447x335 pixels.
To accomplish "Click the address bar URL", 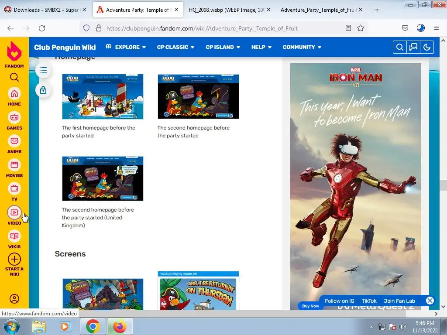I will (202, 28).
